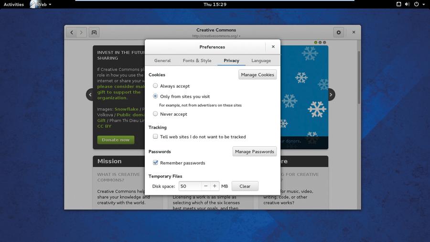Close the Preferences dialog

click(273, 47)
